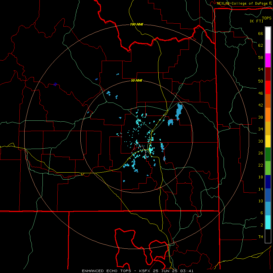Screen dimensions: 273x273
Task: Click the 'NEXLAB-College of DuPage' credit text
Action: (242, 3)
